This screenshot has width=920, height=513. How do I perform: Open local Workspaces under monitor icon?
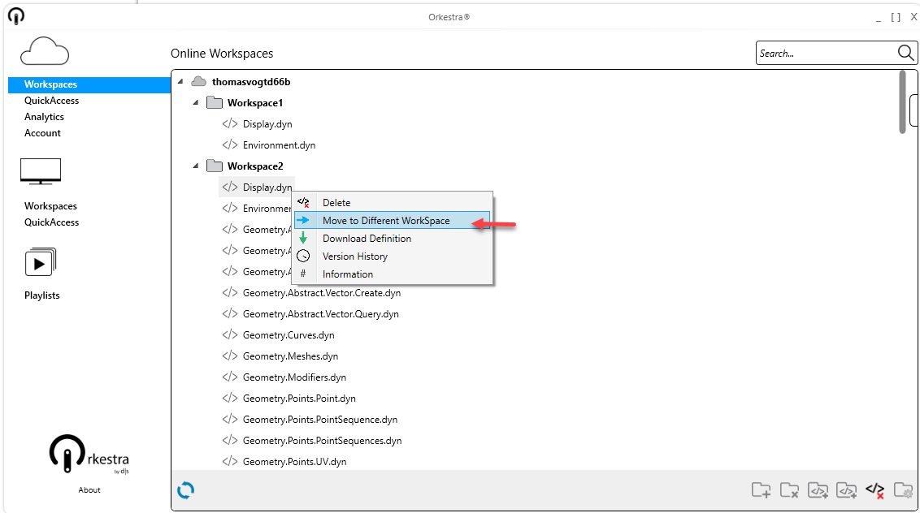(50, 206)
